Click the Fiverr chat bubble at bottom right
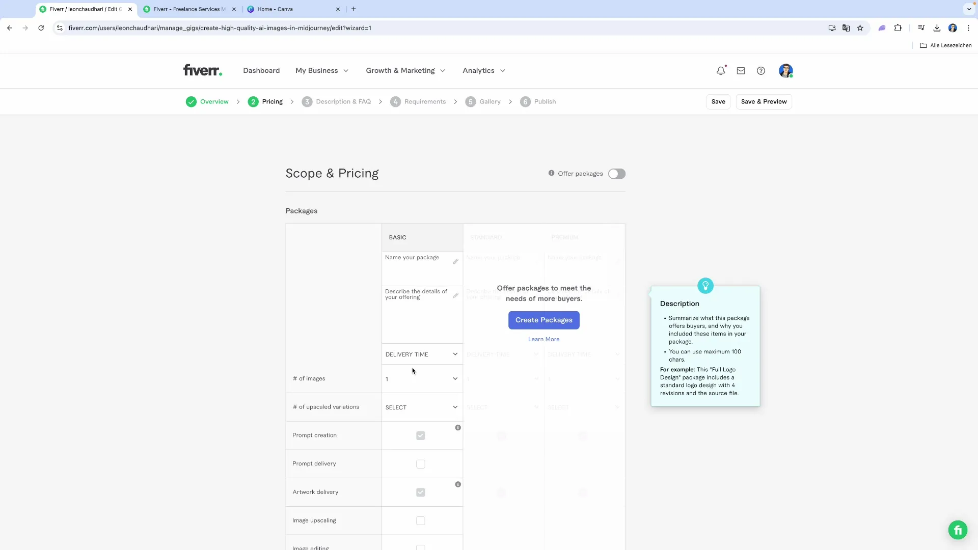The image size is (978, 550). tap(958, 530)
